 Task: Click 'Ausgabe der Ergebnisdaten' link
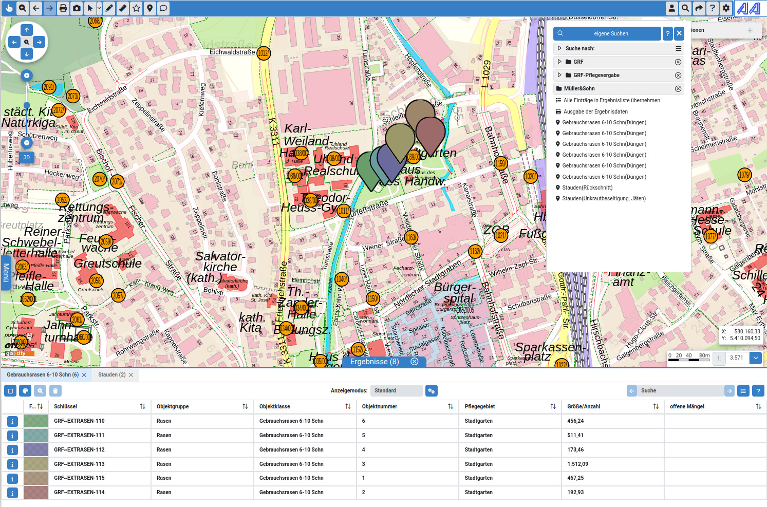coord(595,111)
